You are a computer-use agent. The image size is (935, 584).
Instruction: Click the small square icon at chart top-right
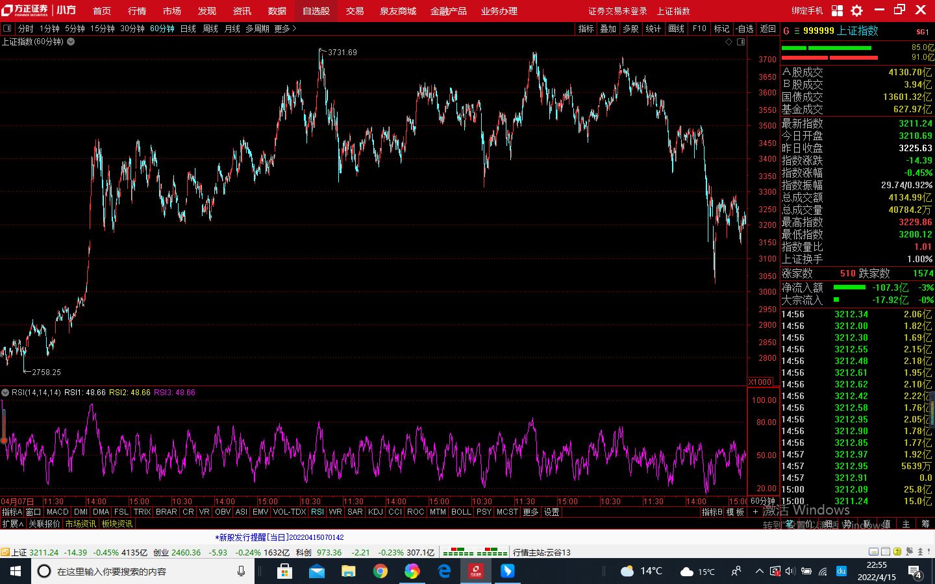click(x=741, y=42)
